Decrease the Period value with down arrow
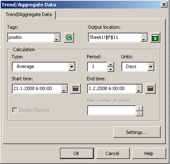Viewport: 170px width, 164px height. (x=111, y=69)
